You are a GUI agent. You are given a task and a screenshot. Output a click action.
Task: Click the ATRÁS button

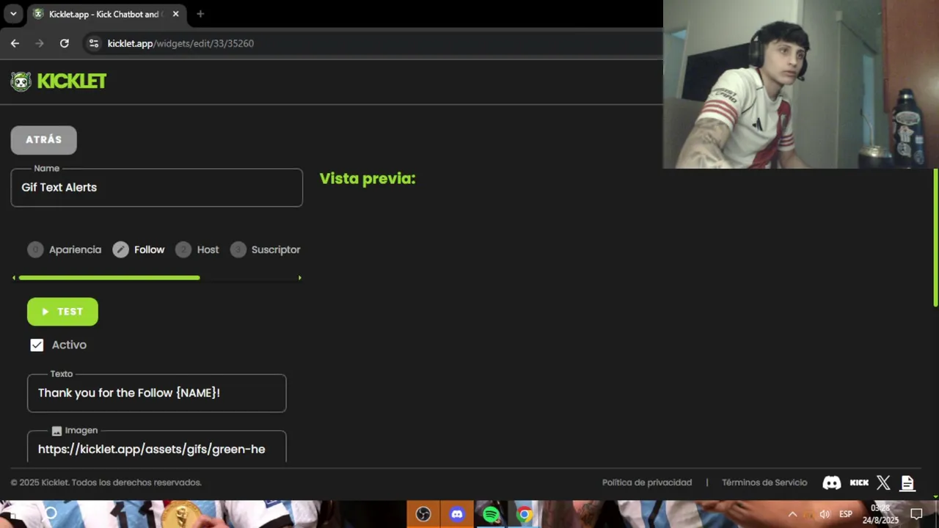(43, 140)
